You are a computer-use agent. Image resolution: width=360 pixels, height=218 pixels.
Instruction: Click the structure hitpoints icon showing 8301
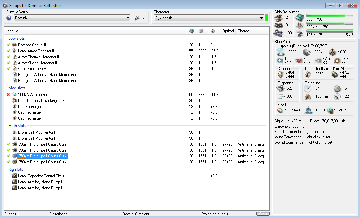(x=333, y=52)
